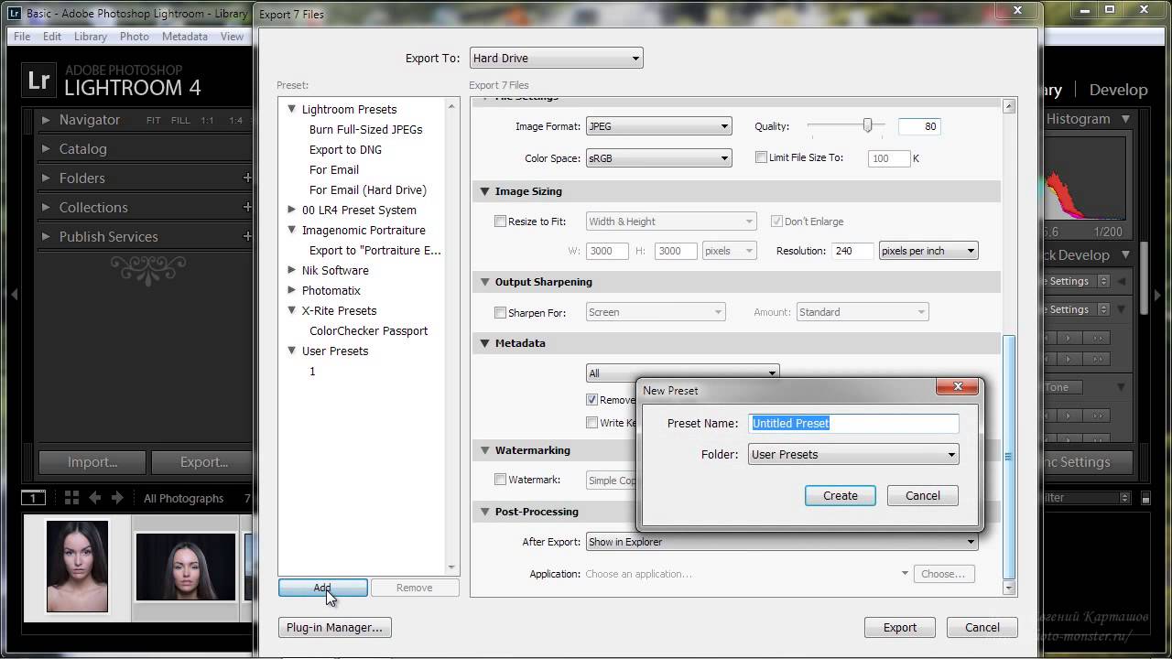
Task: Collapse the right panel group edge arrow
Action: pos(1158,295)
